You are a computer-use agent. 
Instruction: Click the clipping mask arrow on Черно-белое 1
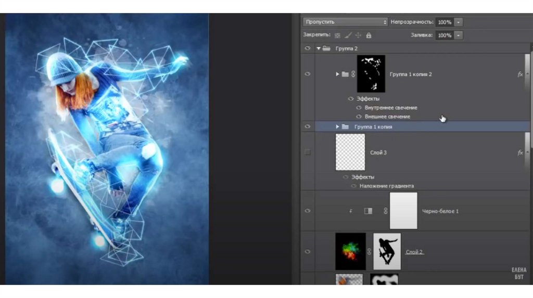[x=351, y=211]
